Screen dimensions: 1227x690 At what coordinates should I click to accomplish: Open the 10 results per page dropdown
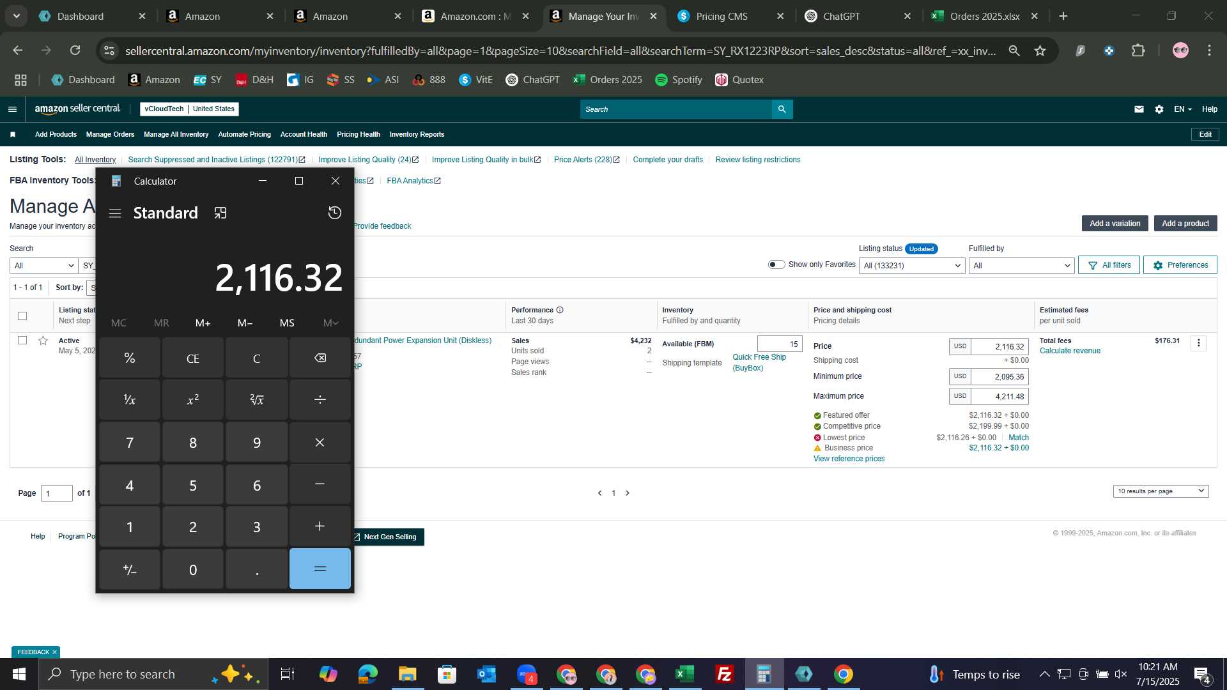(x=1161, y=491)
